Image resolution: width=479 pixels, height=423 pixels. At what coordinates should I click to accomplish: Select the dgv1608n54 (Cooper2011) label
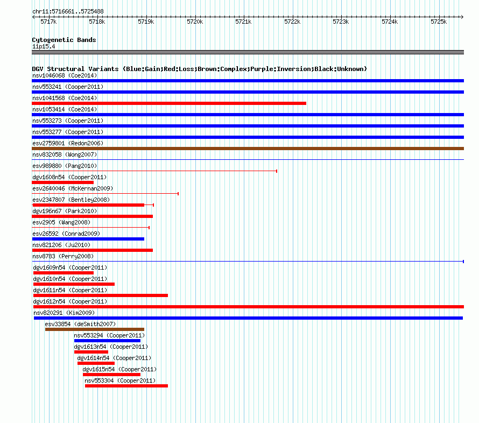point(69,177)
